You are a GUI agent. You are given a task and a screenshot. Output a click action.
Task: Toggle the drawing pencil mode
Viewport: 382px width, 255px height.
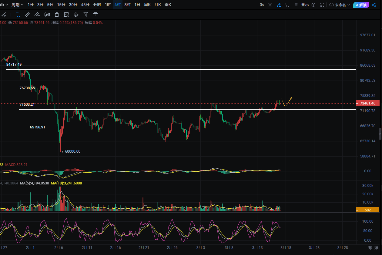279,5
